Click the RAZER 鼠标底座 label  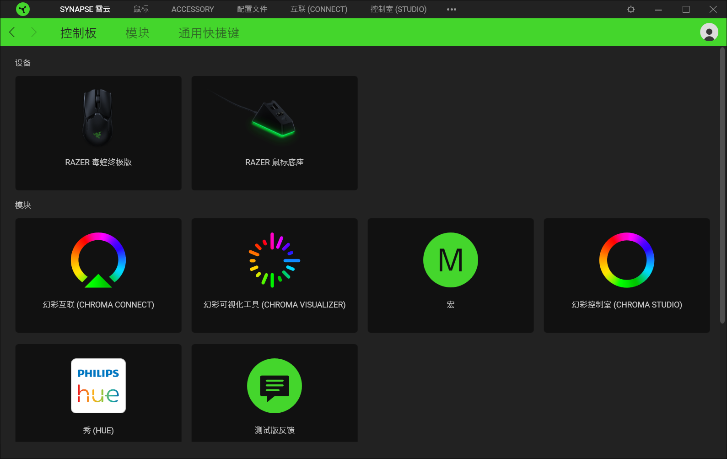click(x=275, y=162)
